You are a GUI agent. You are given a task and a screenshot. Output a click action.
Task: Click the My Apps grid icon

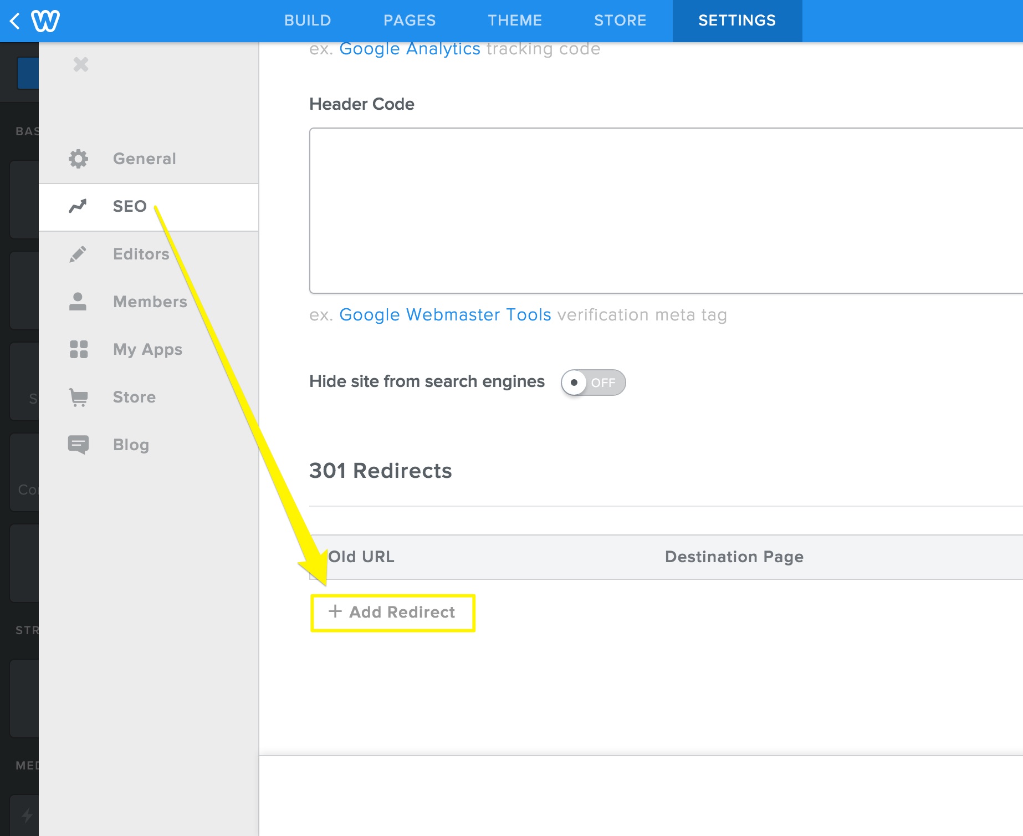pyautogui.click(x=78, y=349)
